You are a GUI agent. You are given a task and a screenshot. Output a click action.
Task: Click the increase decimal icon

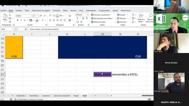(x=77, y=22)
